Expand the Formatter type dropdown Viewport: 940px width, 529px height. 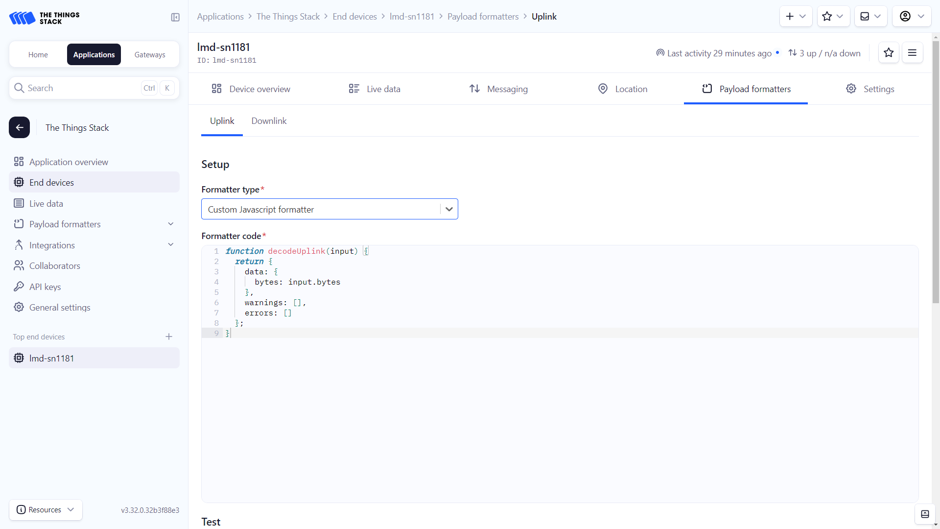coord(449,209)
